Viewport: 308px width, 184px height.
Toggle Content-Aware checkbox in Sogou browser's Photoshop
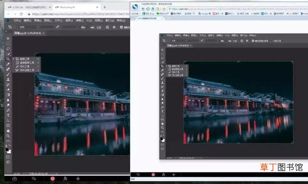[x=271, y=41]
